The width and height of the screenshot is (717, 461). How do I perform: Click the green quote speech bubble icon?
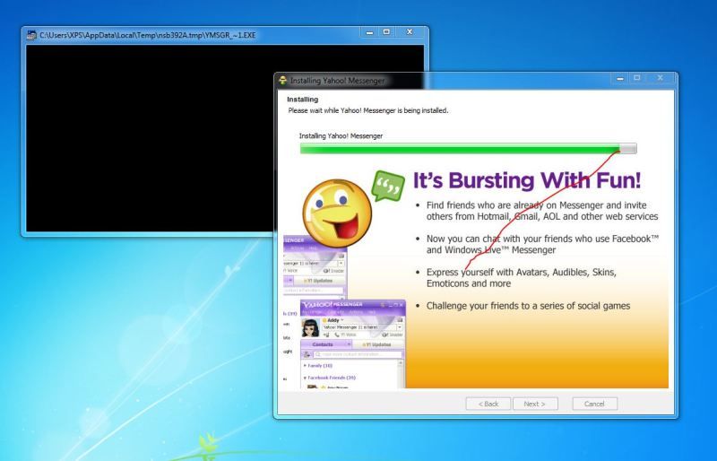point(388,186)
